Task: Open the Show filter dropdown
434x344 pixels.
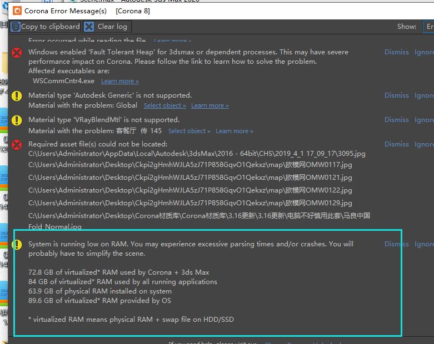Action: click(428, 27)
